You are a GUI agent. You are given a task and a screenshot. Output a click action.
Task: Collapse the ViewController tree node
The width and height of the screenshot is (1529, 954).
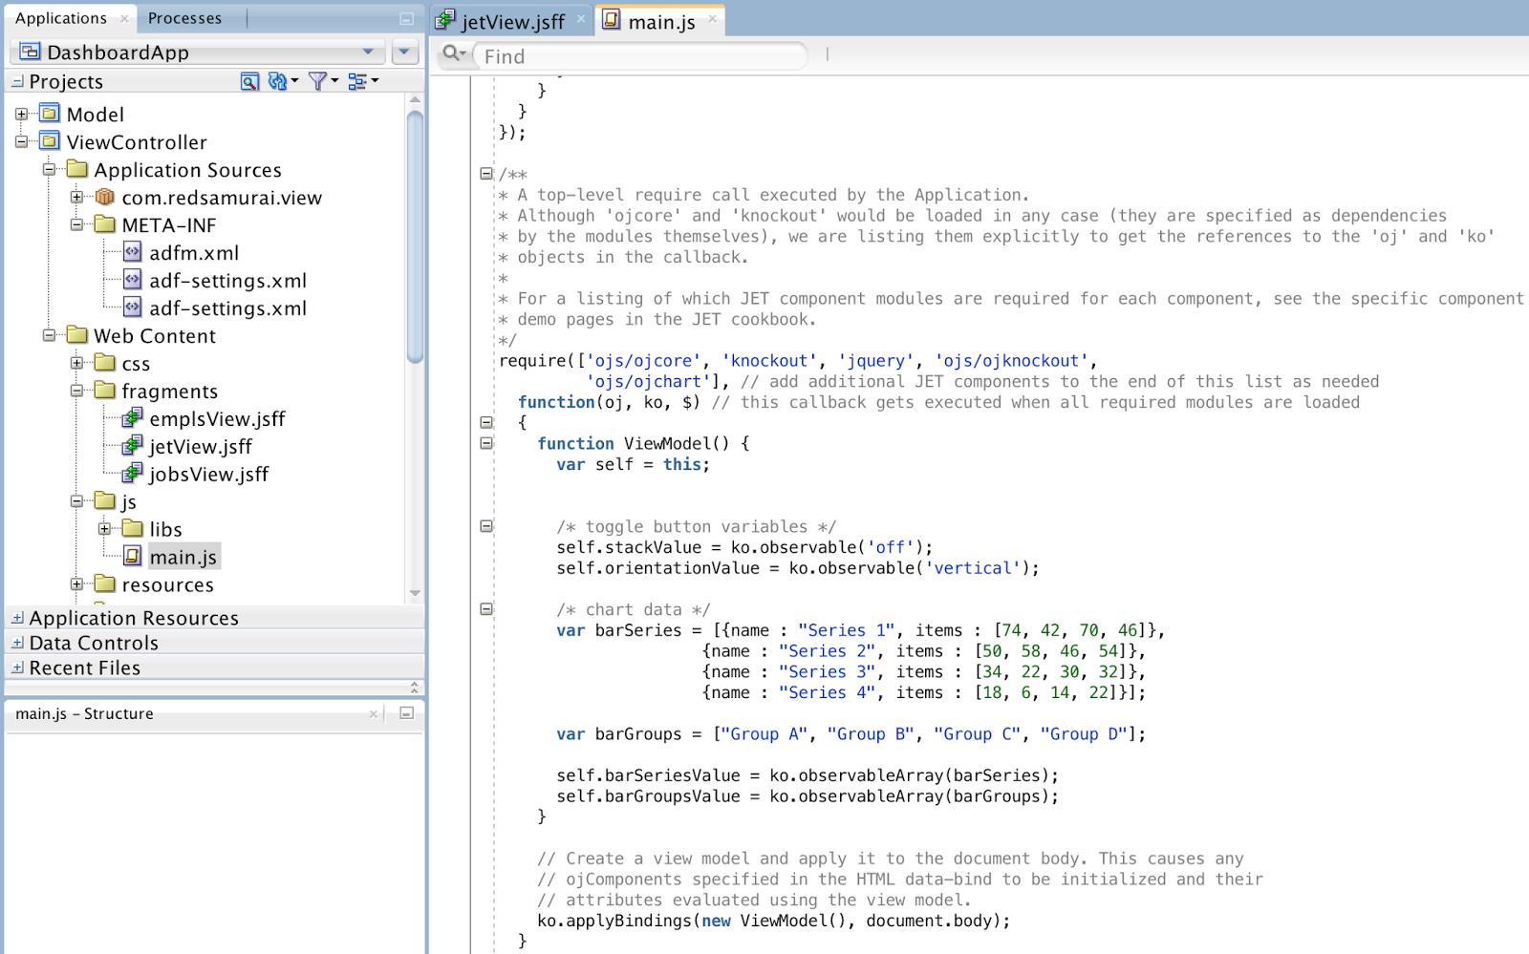(23, 141)
